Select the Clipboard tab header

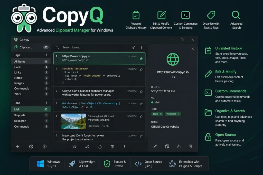pyautogui.click(x=31, y=47)
